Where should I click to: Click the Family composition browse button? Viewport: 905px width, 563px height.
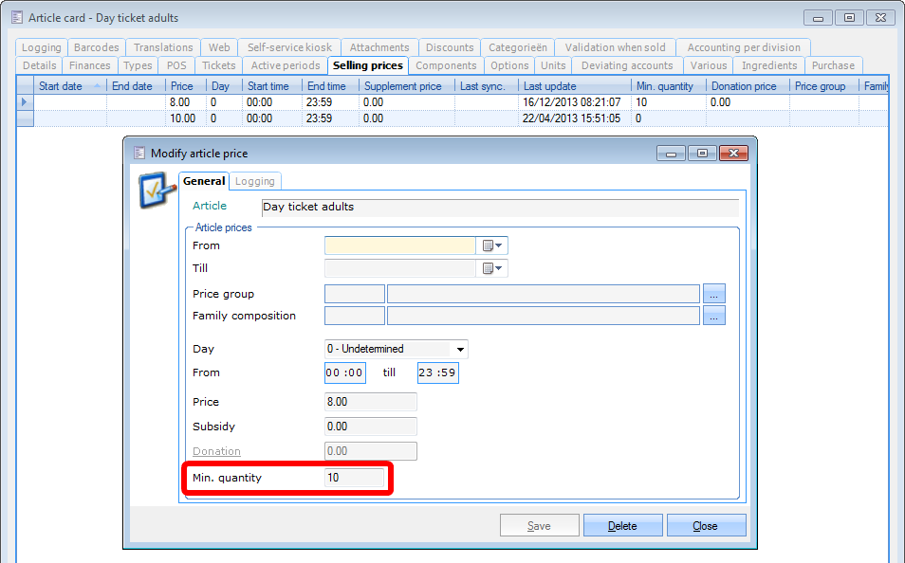point(713,316)
